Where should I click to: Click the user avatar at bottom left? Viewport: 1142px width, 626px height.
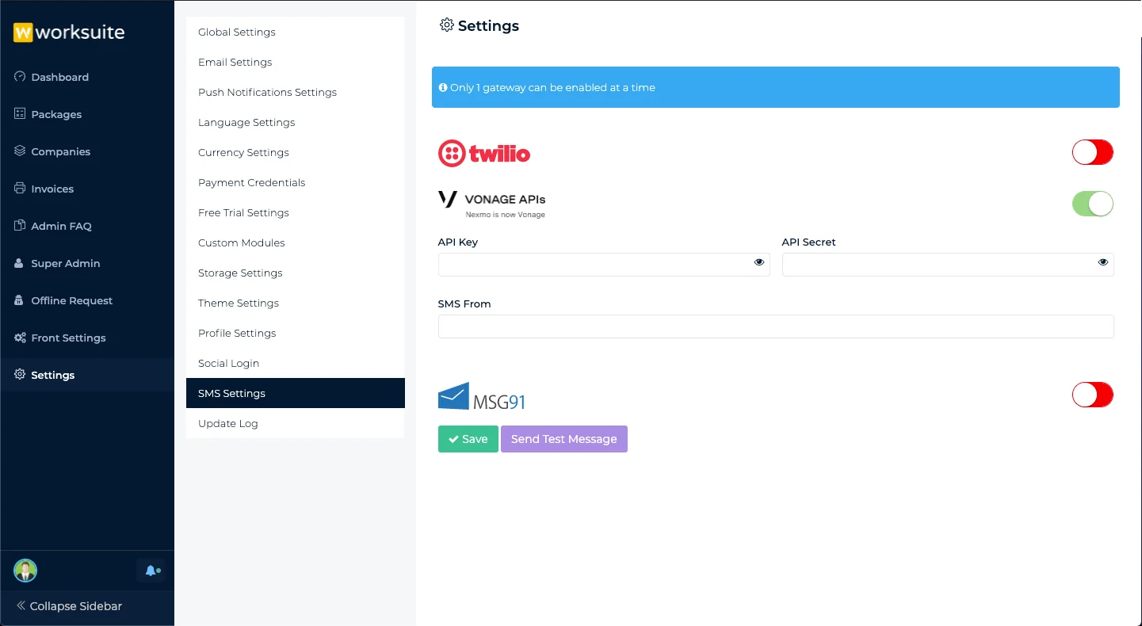[25, 571]
